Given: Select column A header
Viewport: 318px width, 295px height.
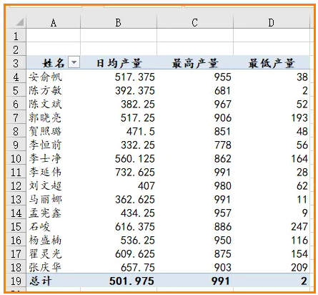Looking at the screenshot, I should click(x=54, y=22).
